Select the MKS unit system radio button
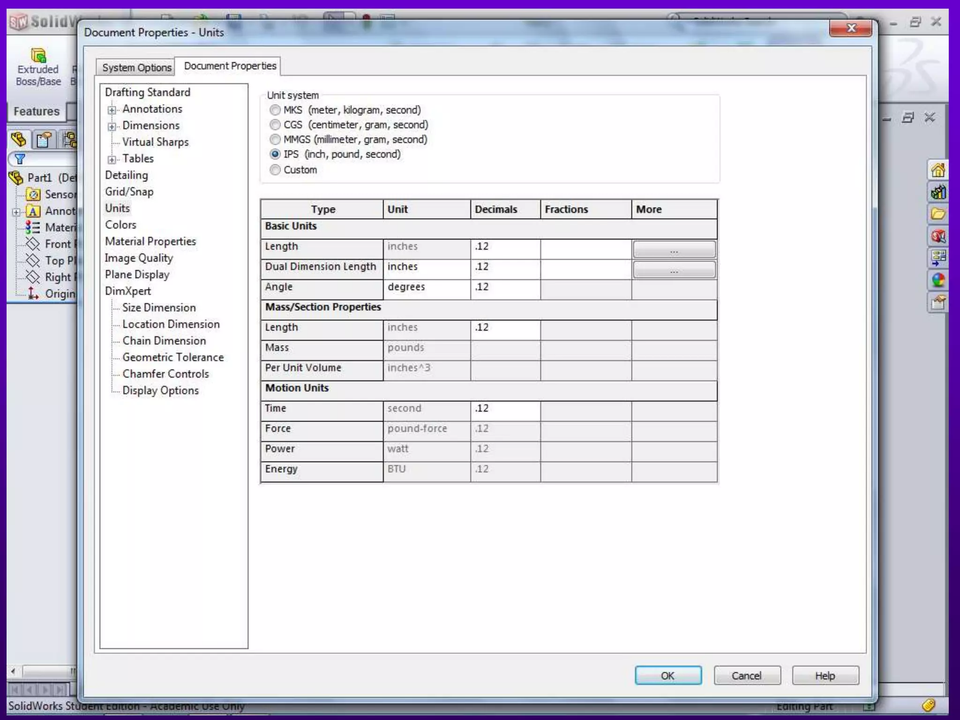The height and width of the screenshot is (720, 960). click(275, 110)
